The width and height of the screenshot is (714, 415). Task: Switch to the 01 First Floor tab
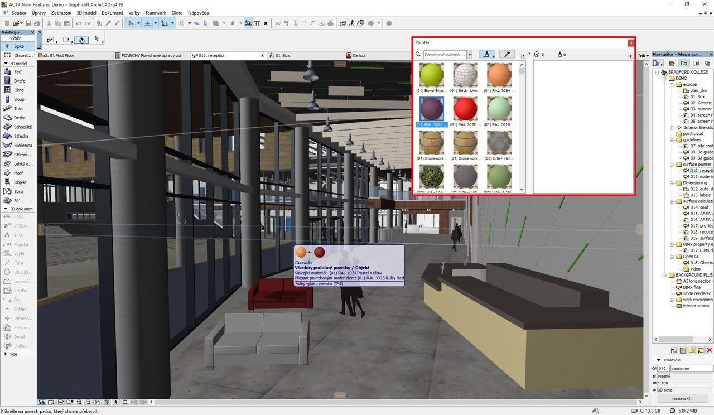pyautogui.click(x=59, y=56)
